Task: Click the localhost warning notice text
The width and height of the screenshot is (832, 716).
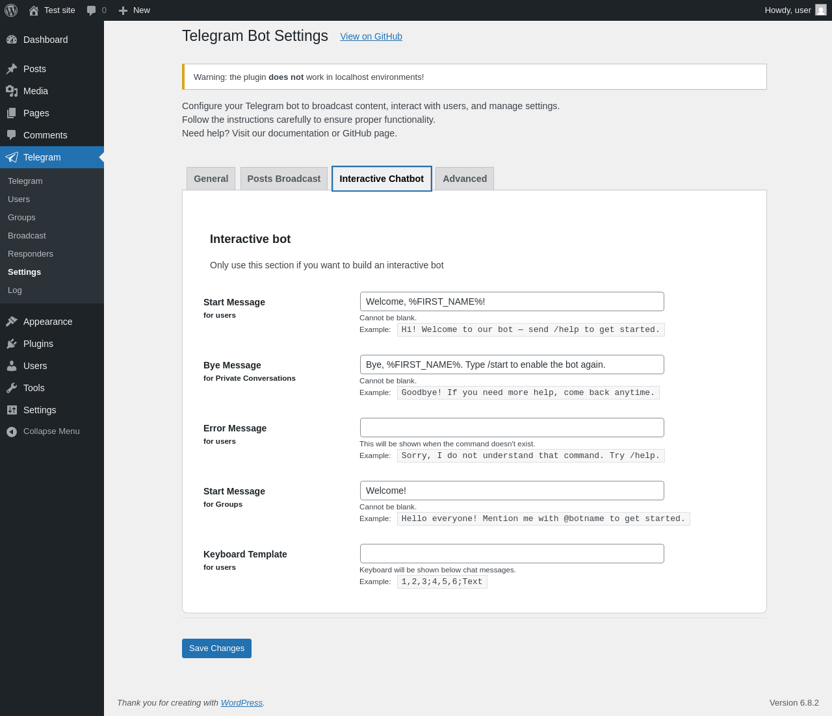Action: coord(309,77)
